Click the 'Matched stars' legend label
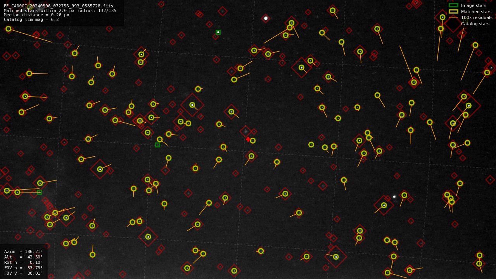 tap(476, 12)
